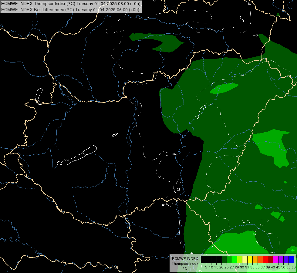Click the ThompsonIndex title line at top
The height and width of the screenshot is (273, 297).
pos(71,4)
